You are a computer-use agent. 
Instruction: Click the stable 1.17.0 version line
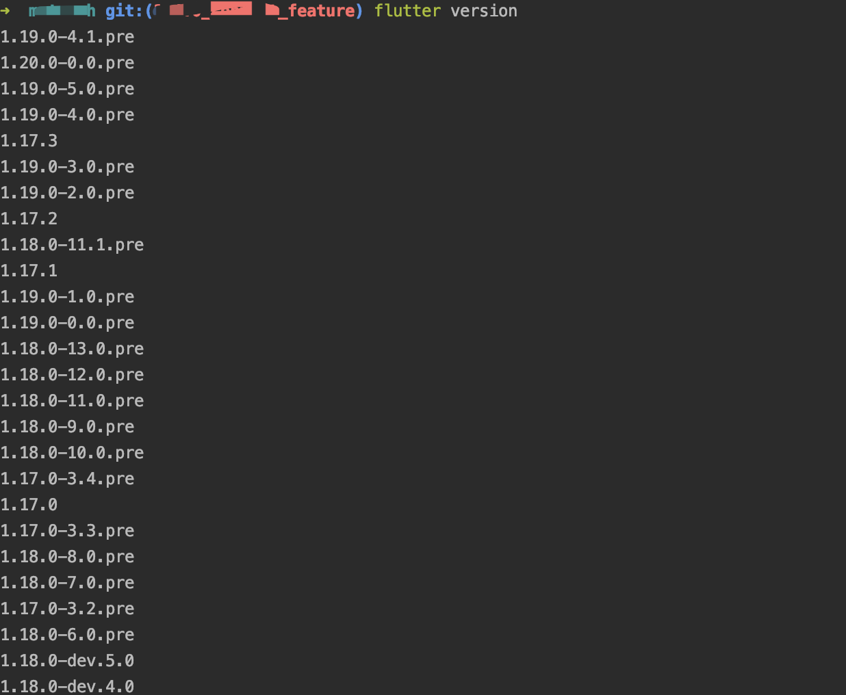[x=29, y=505]
